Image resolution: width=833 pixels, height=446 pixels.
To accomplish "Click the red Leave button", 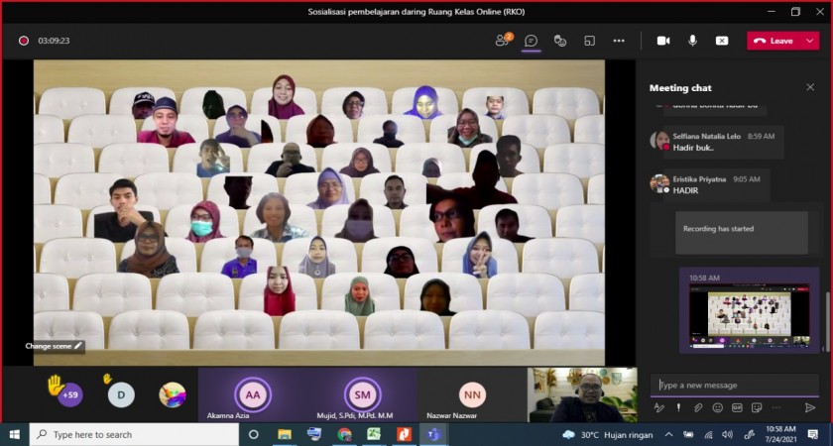I will 774,41.
